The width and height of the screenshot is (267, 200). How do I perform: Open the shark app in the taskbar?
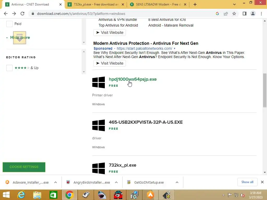tap(102, 195)
